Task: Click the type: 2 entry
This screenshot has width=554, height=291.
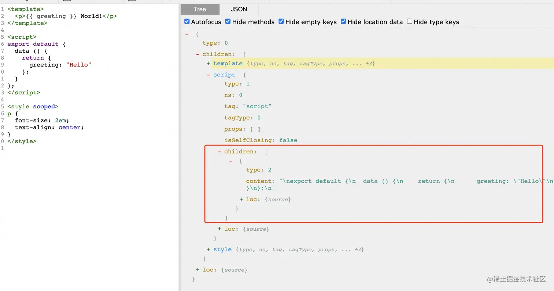Action: (x=259, y=170)
